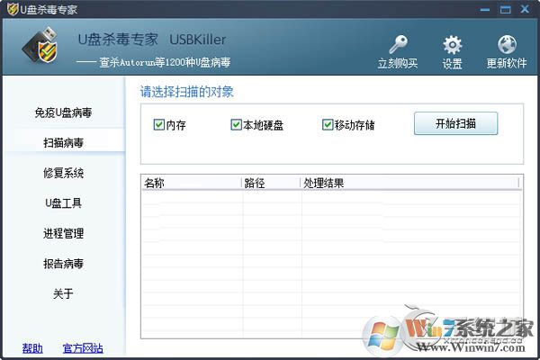Open settings via the gear icon
Image resolution: width=540 pixels, height=360 pixels.
pyautogui.click(x=452, y=45)
